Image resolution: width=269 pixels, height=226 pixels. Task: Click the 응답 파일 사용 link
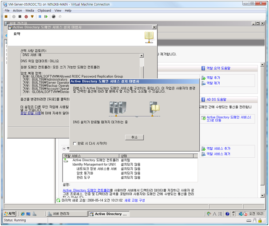point(31,113)
